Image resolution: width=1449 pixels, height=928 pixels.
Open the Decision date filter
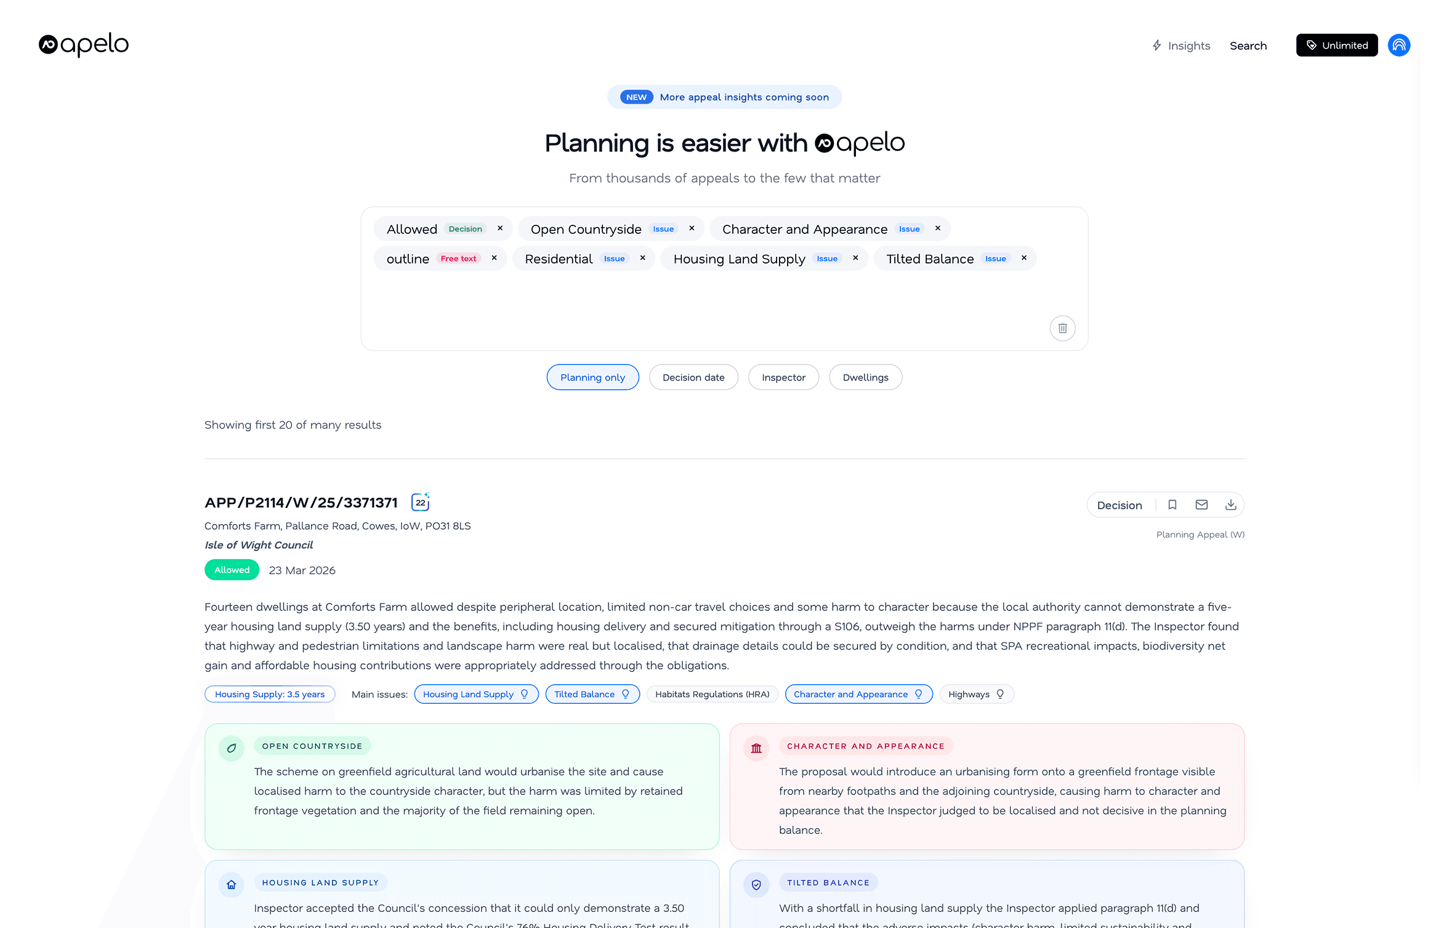pos(693,377)
